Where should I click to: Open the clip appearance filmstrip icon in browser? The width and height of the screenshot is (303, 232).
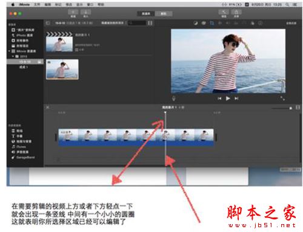click(x=150, y=23)
